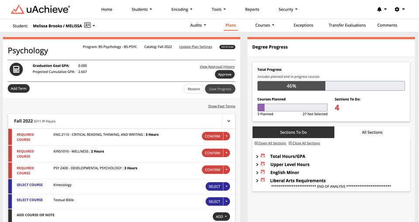Viewport: 419px width, 222px height.
Task: Select a Textual Bible course
Action: coord(214,201)
